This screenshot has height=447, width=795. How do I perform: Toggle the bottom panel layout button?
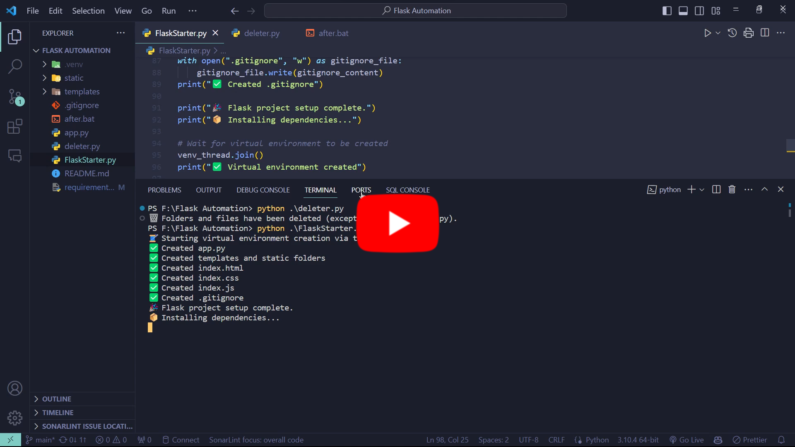coord(683,11)
